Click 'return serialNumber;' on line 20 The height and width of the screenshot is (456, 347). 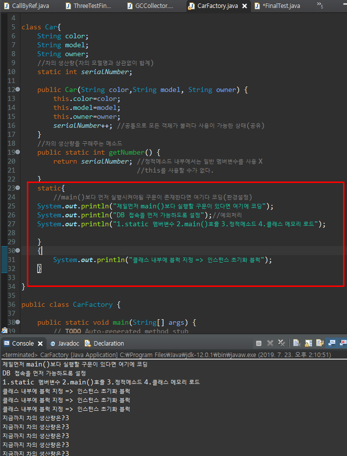click(x=92, y=162)
